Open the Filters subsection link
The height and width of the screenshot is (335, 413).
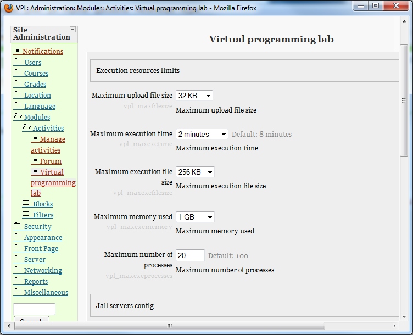[x=43, y=215]
